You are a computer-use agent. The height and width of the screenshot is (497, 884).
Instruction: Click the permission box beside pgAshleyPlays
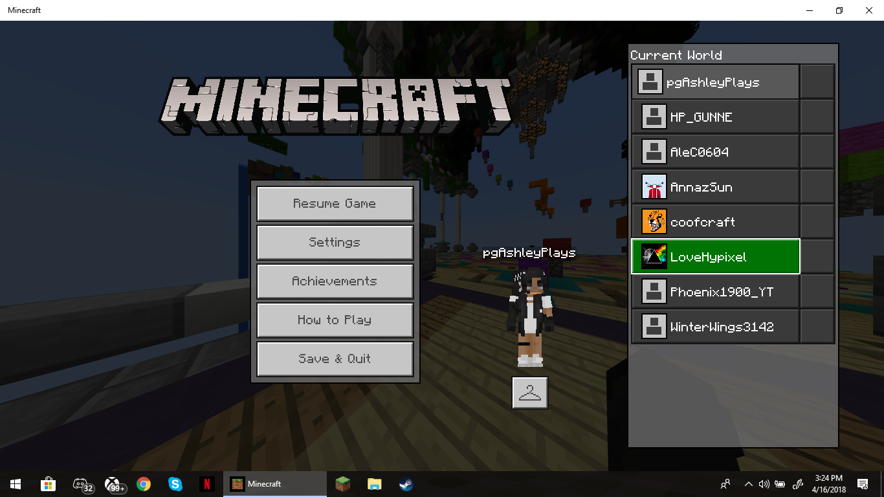(x=817, y=82)
